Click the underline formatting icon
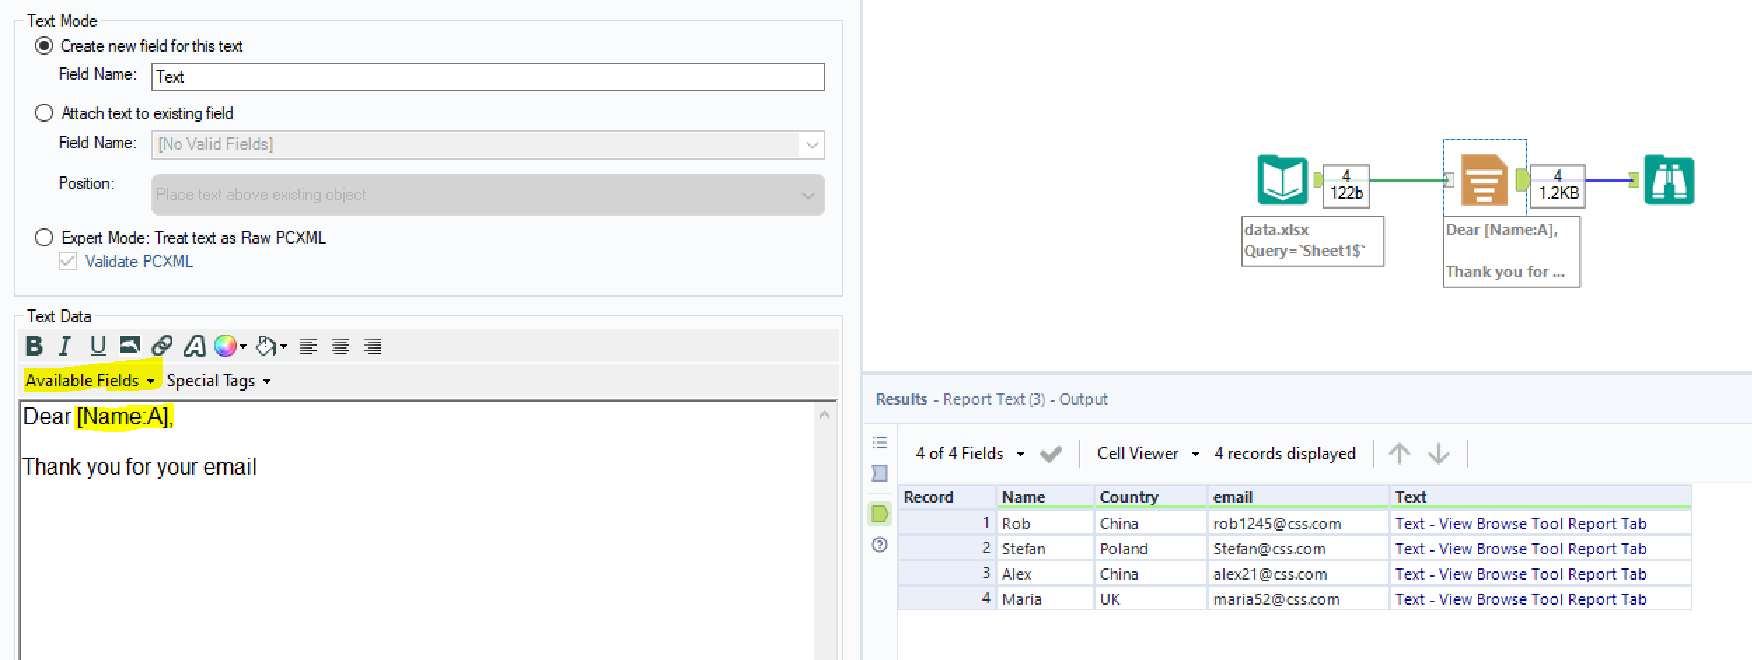 [97, 345]
